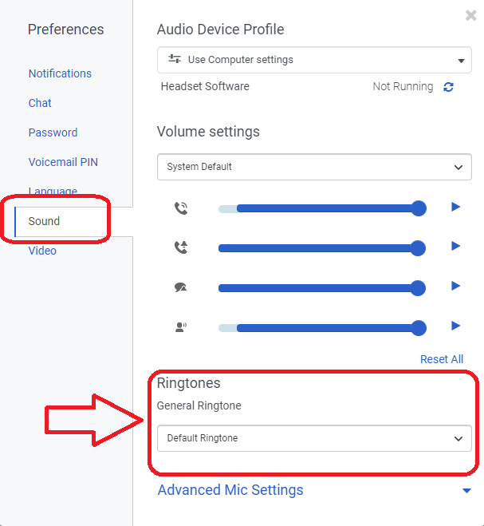Open the Notifications preferences tab
The height and width of the screenshot is (526, 484).
click(x=60, y=73)
